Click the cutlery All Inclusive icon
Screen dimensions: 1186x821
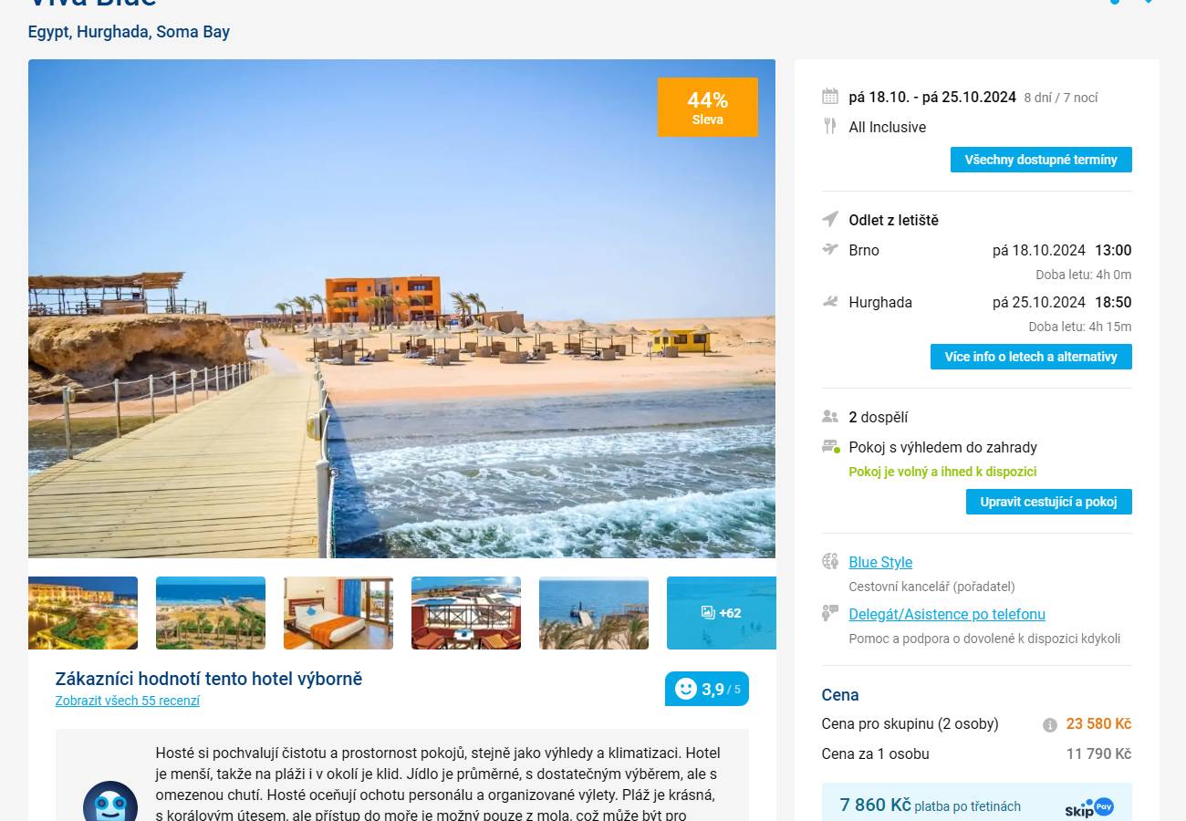[829, 126]
